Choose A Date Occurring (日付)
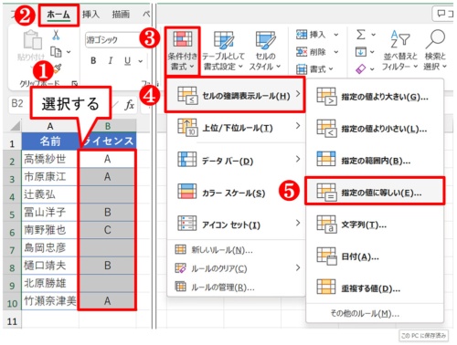 click(375, 256)
